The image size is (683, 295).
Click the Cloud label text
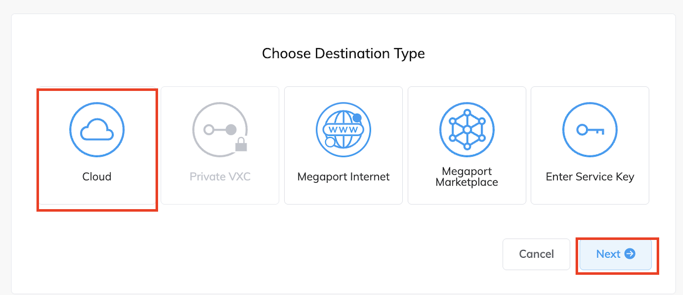pyautogui.click(x=97, y=176)
